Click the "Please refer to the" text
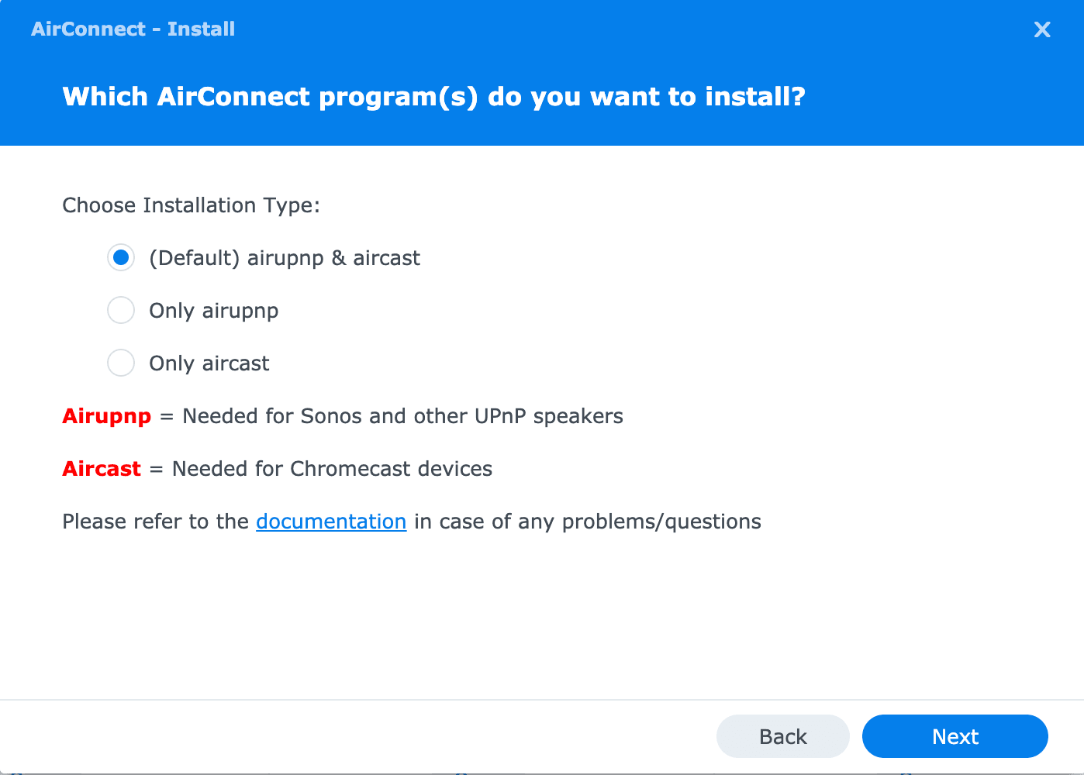The height and width of the screenshot is (775, 1084). (x=155, y=522)
